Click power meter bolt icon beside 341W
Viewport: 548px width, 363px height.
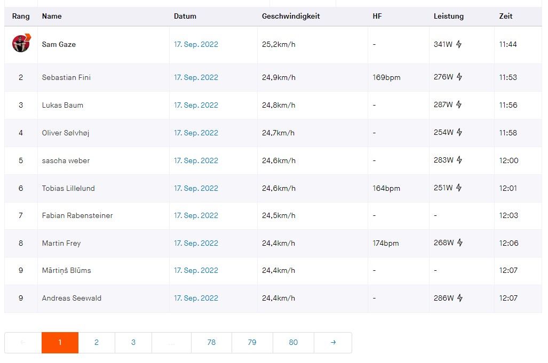[x=459, y=44]
